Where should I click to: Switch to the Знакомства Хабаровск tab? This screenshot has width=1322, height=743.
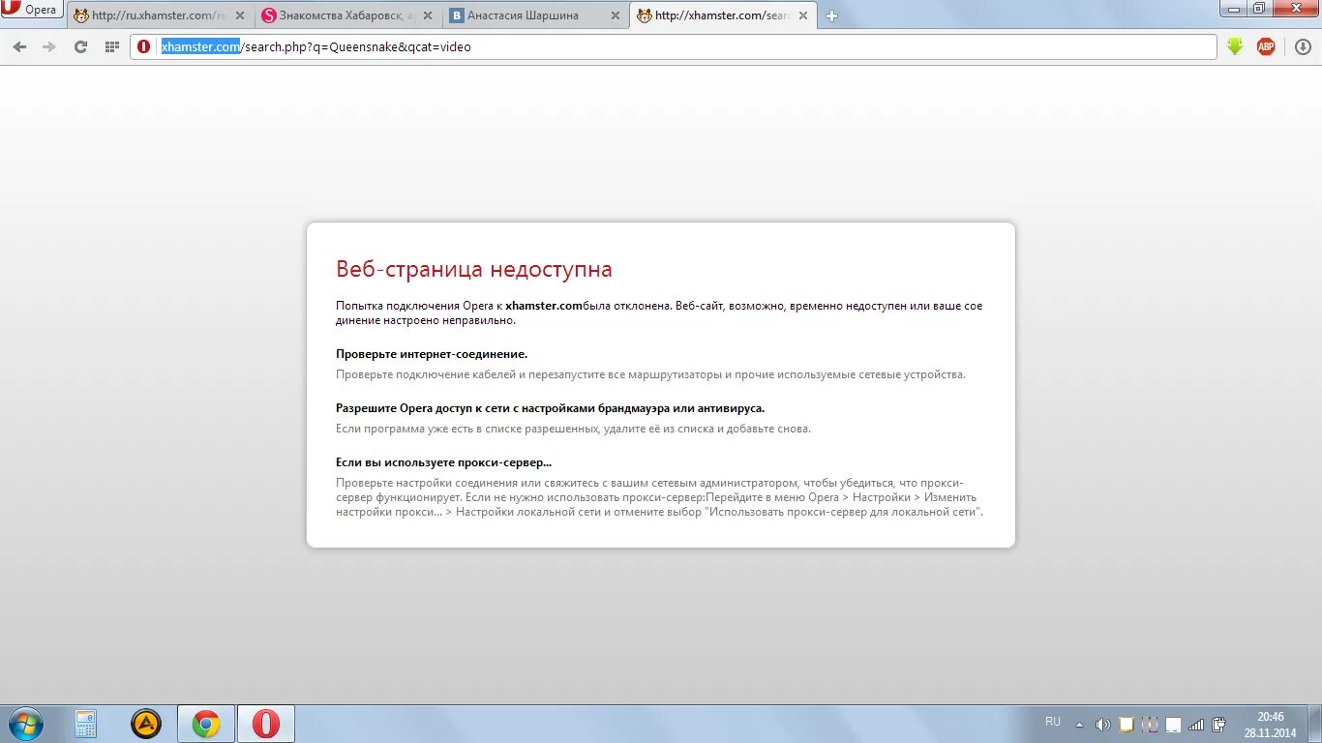tap(347, 15)
